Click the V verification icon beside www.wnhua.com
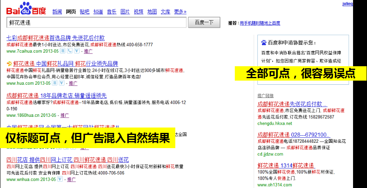Screen dimensions: 367x188 click(x=60, y=179)
